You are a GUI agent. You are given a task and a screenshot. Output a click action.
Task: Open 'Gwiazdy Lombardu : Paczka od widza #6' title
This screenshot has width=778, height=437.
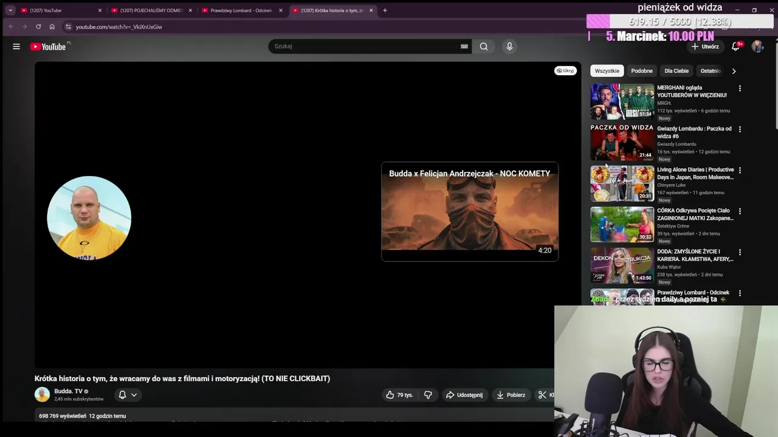tap(694, 132)
